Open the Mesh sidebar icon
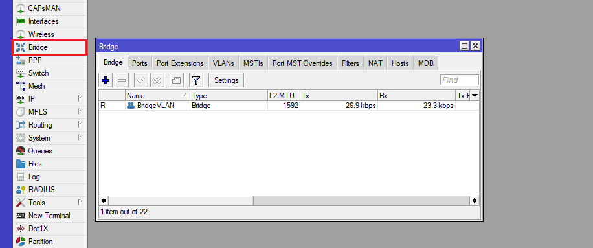 click(21, 86)
